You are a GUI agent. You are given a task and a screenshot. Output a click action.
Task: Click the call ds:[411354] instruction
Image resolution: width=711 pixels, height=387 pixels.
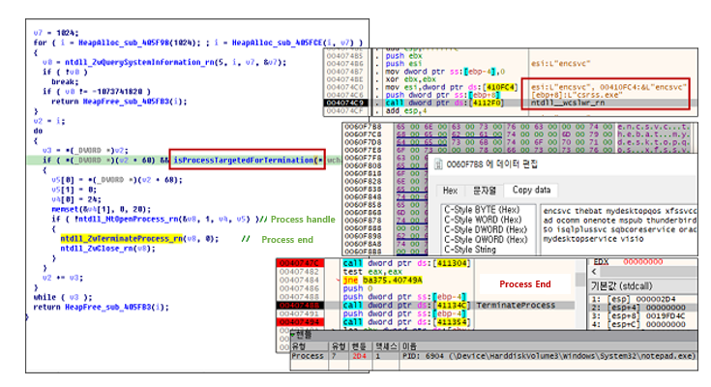pos(406,322)
